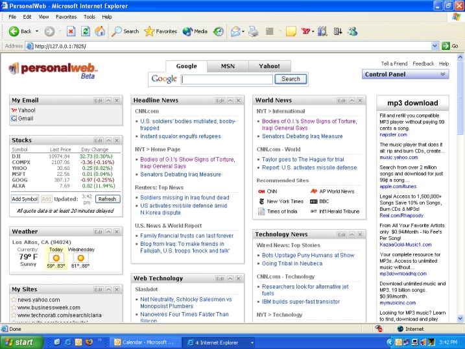Image resolution: width=465 pixels, height=349 pixels.
Task: Open the Media toolbar icon
Action: pos(187,31)
